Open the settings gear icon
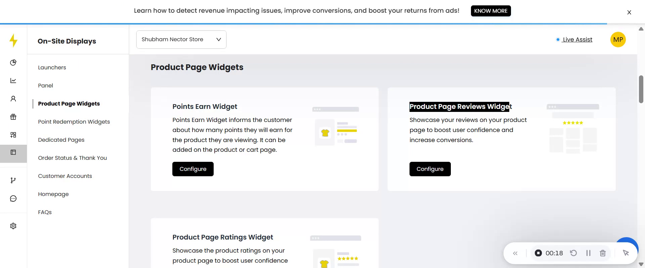645x268 pixels. tap(13, 226)
